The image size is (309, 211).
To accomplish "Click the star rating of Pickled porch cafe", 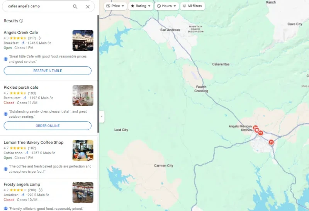I will pyautogui.click(x=18, y=93).
